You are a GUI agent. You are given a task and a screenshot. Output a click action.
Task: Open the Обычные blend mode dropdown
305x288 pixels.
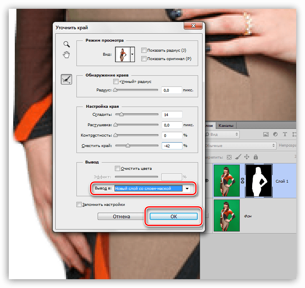240,146
